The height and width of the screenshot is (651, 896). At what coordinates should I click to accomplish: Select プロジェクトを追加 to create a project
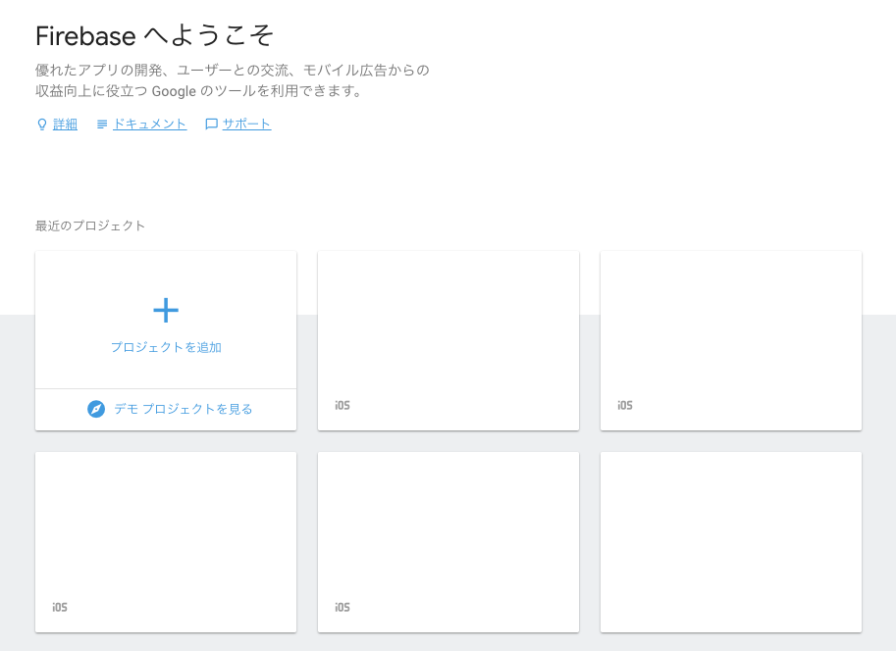(165, 347)
